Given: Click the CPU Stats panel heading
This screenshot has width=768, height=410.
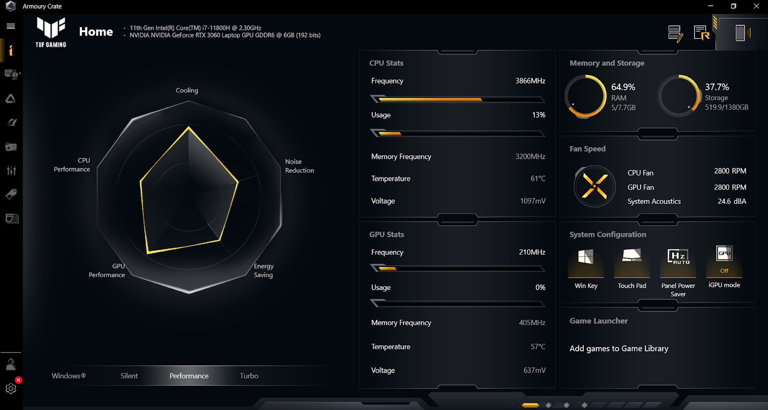Looking at the screenshot, I should (386, 63).
